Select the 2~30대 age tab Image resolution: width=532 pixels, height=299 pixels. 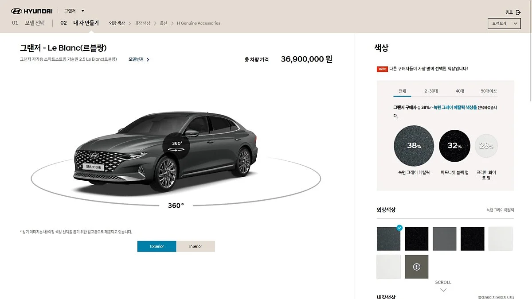coord(431,91)
